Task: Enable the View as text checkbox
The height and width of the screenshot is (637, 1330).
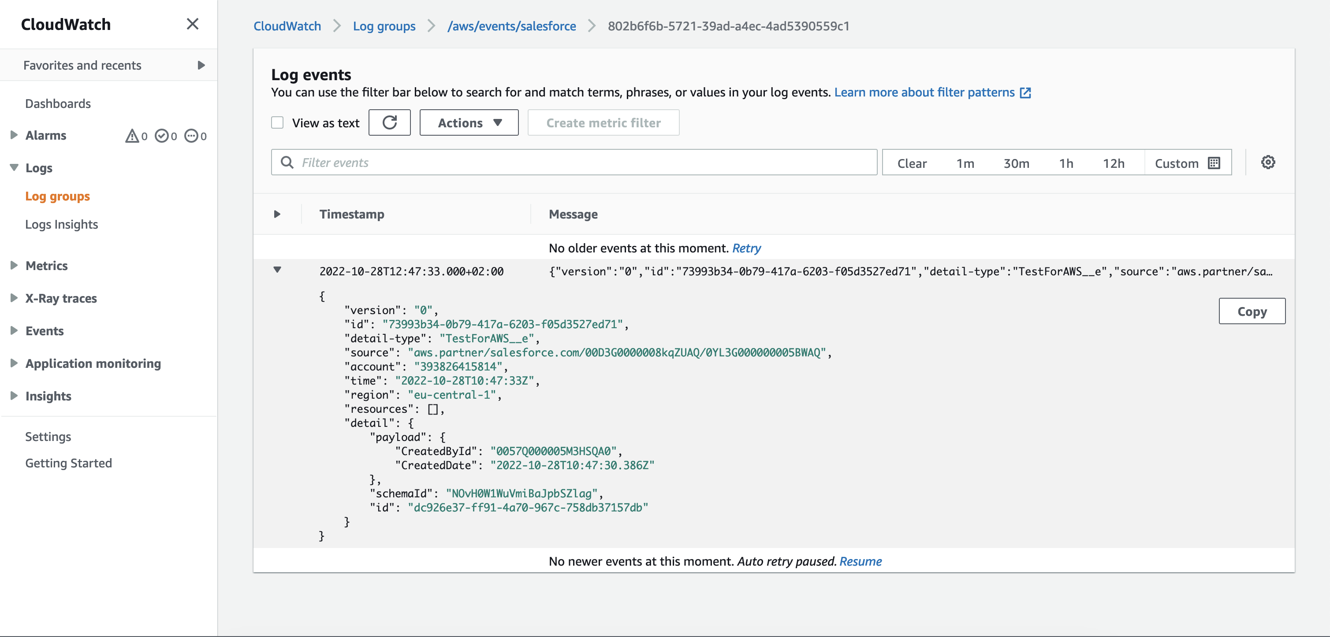Action: point(277,123)
